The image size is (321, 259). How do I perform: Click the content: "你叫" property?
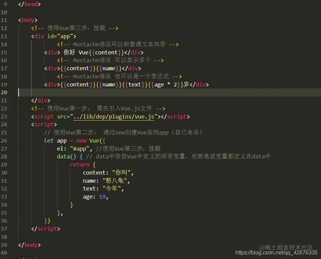pyautogui.click(x=108, y=173)
